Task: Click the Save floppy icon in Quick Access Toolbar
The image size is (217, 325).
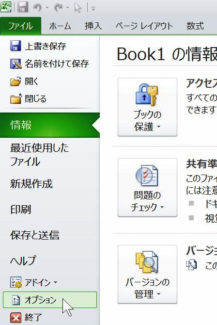Action: 23,7
